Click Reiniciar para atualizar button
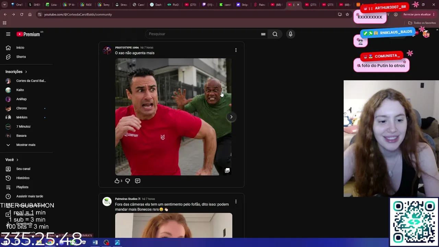The image size is (439, 247). pos(417,14)
